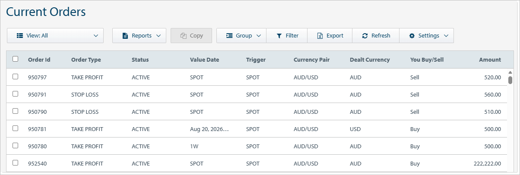Sort by the Amount column header
Screen dimensions: 520x175
pos(490,59)
